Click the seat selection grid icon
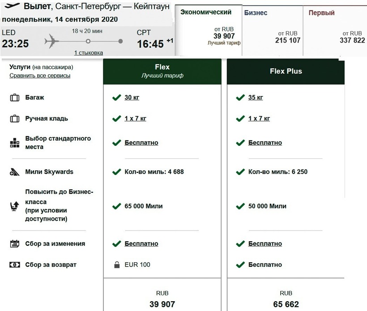367x311 pixels. point(15,143)
